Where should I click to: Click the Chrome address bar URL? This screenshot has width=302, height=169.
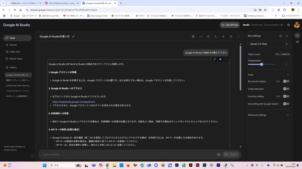[64, 10]
